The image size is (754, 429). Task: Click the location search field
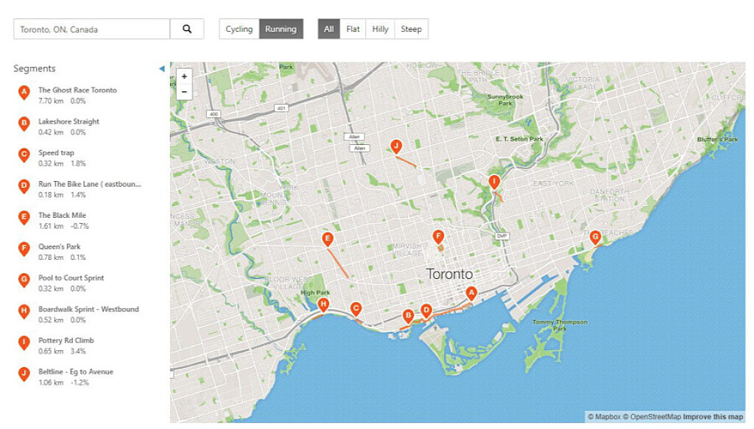(92, 29)
